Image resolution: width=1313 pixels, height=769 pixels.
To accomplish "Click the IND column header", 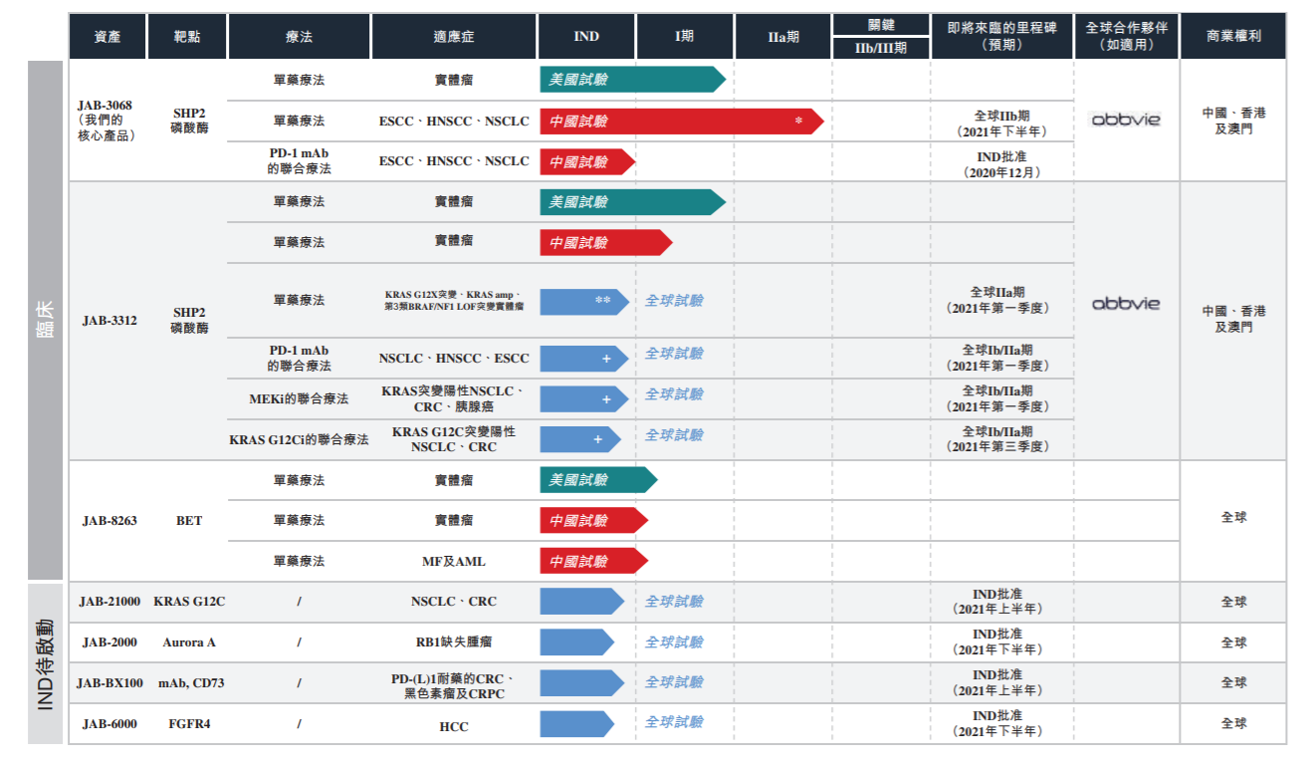I will click(586, 37).
